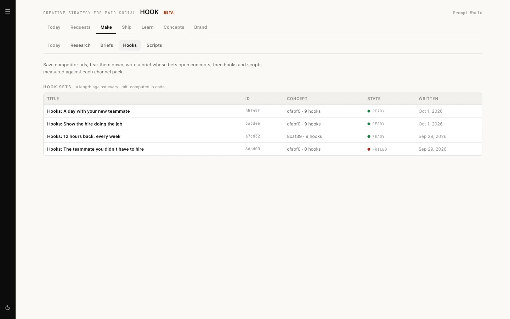Click hook set ID a7cd32
The height and width of the screenshot is (319, 510).
click(253, 136)
